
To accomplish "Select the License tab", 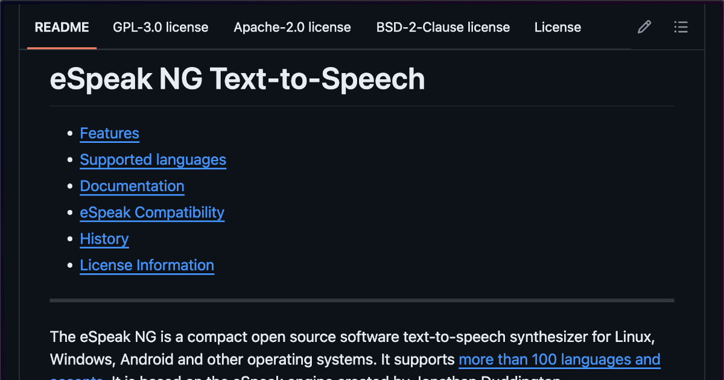I will (557, 27).
